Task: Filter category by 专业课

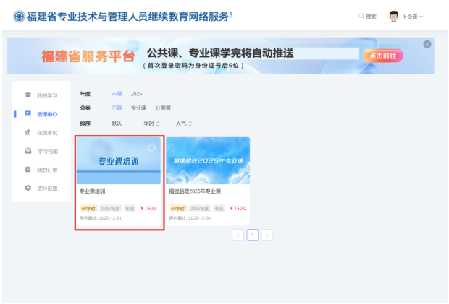Action: 138,108
